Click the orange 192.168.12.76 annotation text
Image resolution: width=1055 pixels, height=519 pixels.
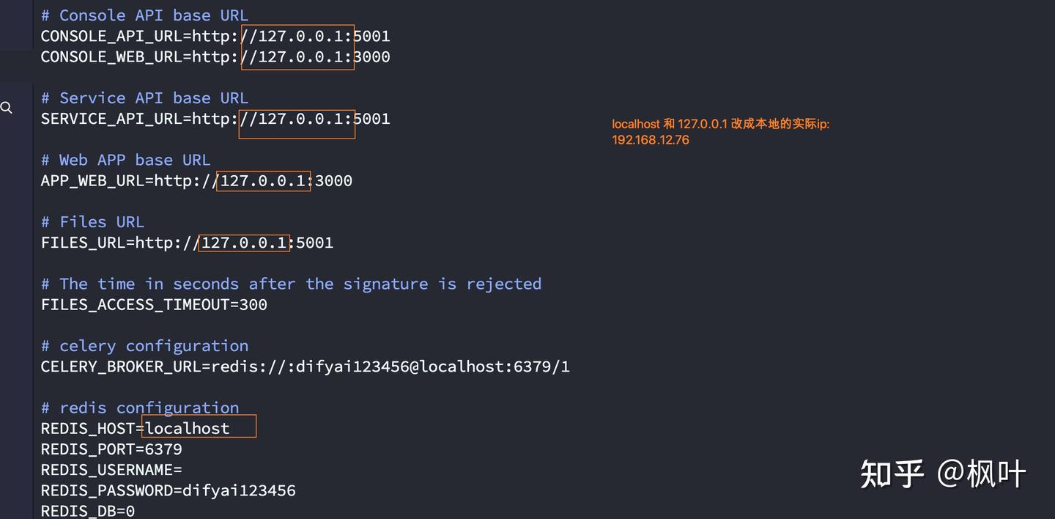click(651, 140)
